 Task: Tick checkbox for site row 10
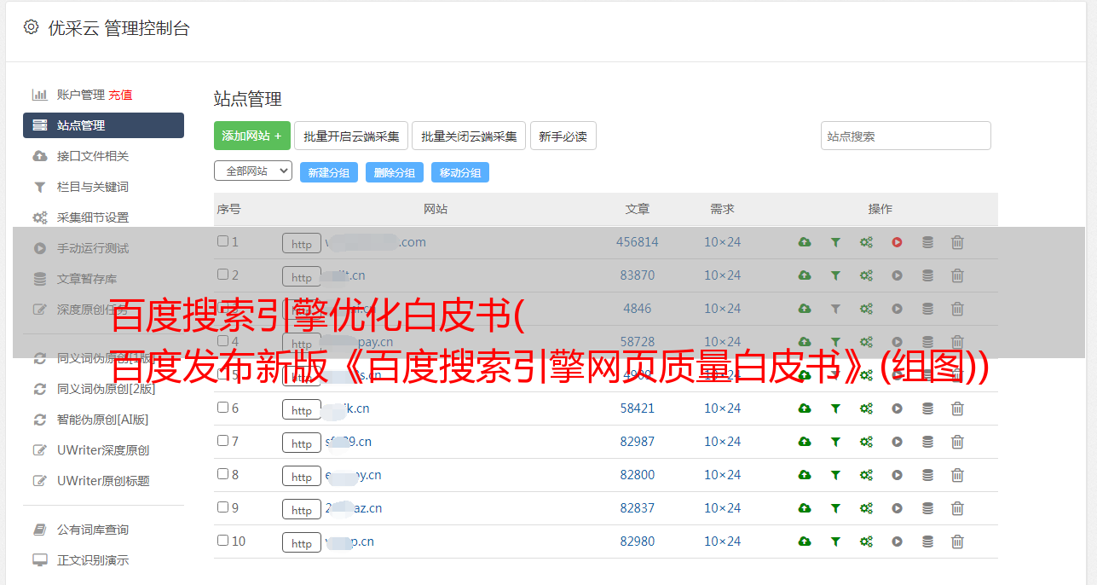pyautogui.click(x=222, y=541)
